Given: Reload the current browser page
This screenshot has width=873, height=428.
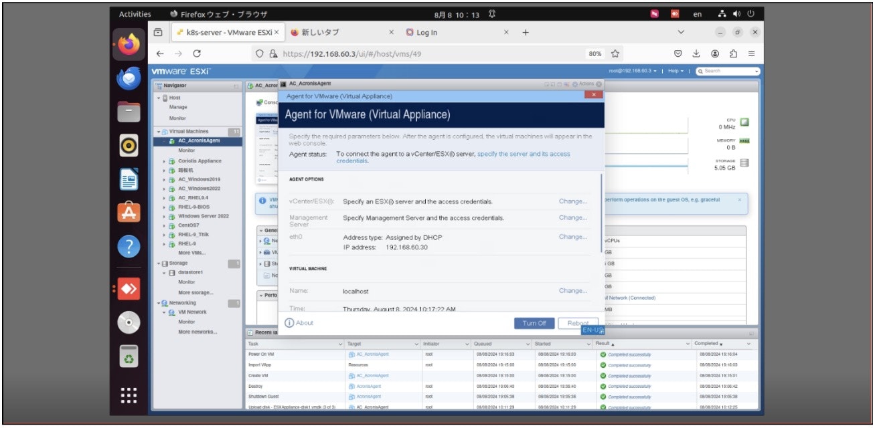Looking at the screenshot, I should tap(197, 53).
